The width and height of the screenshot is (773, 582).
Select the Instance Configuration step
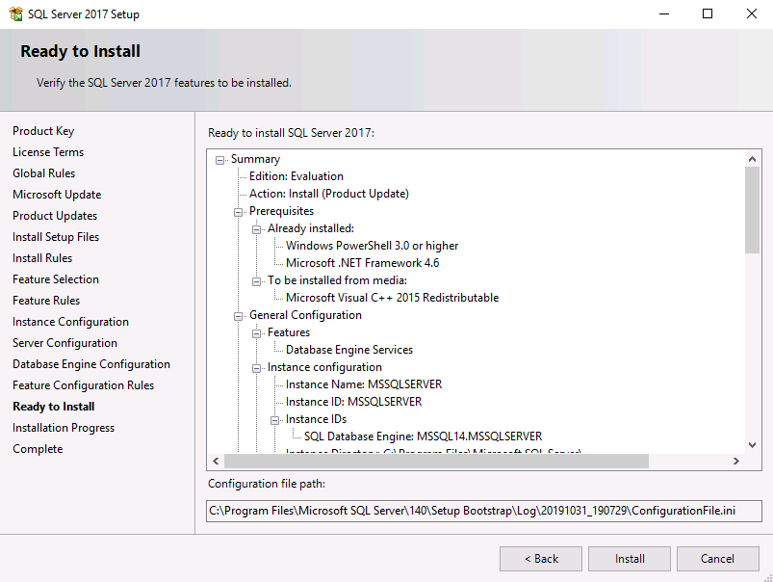coord(70,322)
